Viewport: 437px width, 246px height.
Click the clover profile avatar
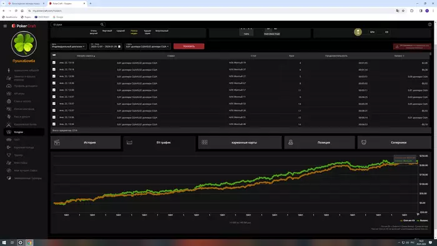click(24, 44)
